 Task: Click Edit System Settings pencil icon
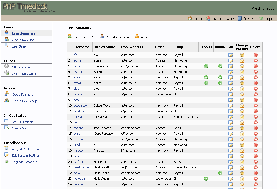(6, 155)
